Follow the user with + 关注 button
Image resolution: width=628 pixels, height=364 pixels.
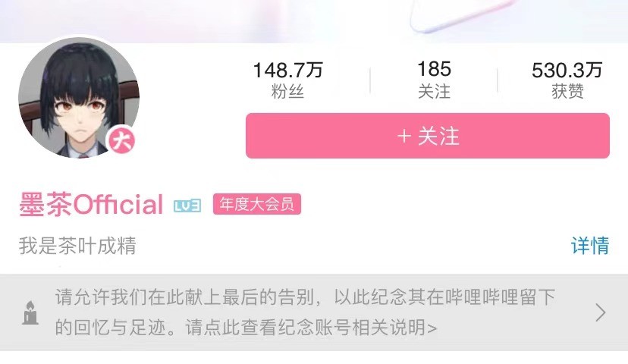[x=427, y=136]
